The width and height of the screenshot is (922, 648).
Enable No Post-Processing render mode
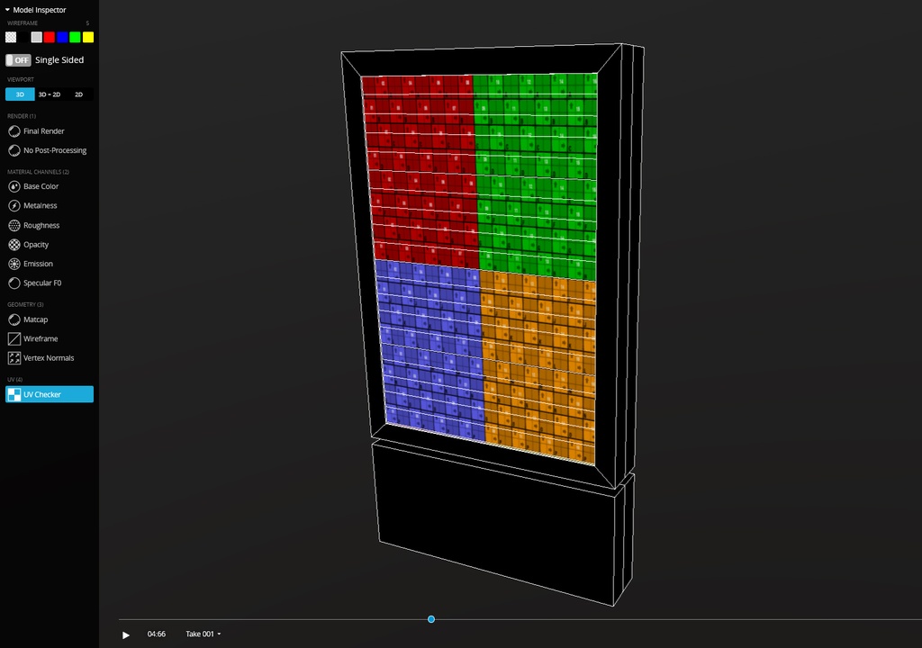pyautogui.click(x=14, y=150)
